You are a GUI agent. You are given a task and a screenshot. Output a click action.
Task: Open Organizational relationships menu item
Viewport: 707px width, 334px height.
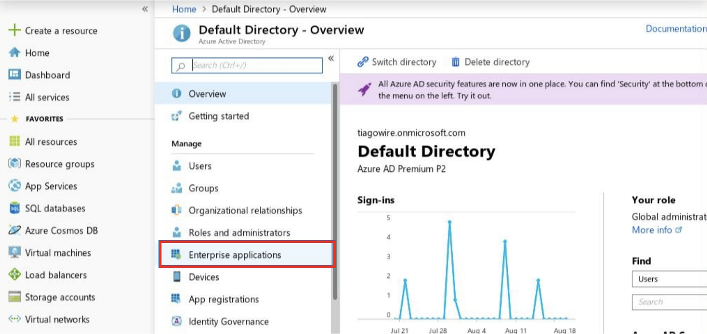point(243,210)
